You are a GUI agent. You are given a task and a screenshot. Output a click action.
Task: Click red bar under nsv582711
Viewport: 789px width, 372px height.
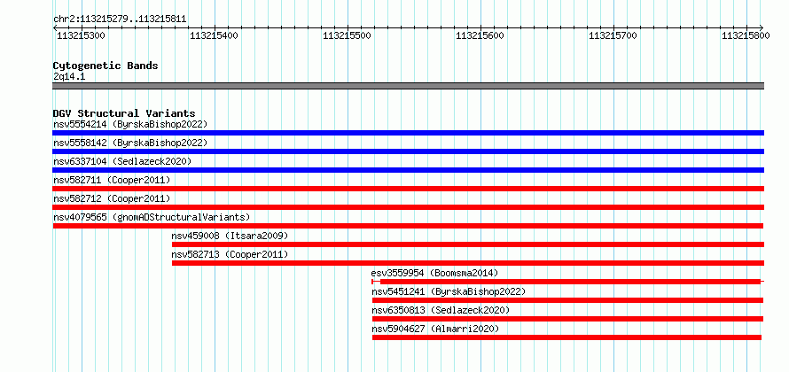[408, 189]
